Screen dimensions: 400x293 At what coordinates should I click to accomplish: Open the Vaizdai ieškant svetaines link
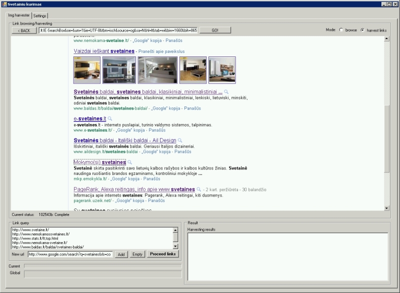click(x=104, y=51)
